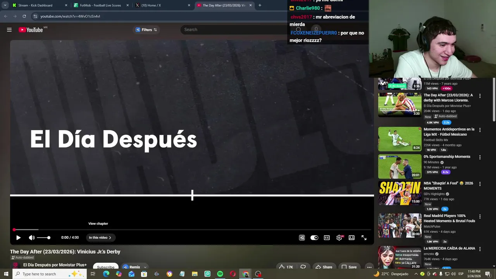This screenshot has width=496, height=279.
Task: Open 'La MERECIDA CAÍDA de ALANA' video
Action: point(400,258)
